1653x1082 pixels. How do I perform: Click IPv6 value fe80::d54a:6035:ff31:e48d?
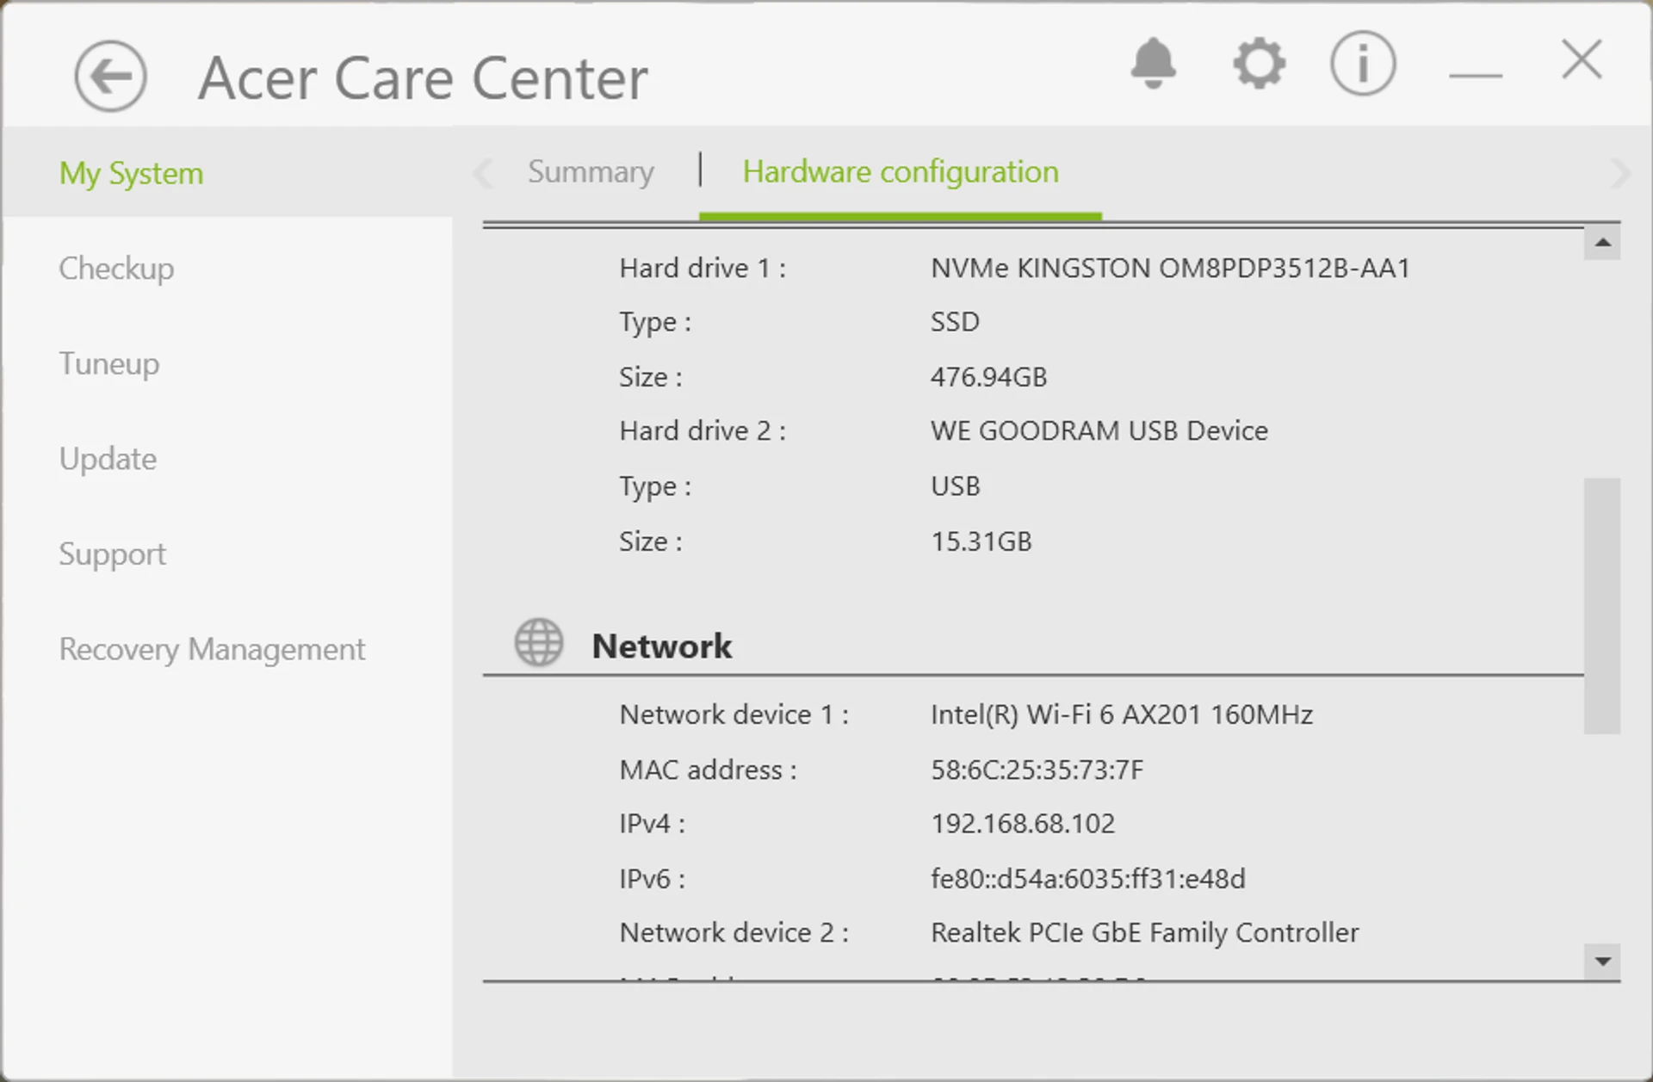click(1087, 879)
